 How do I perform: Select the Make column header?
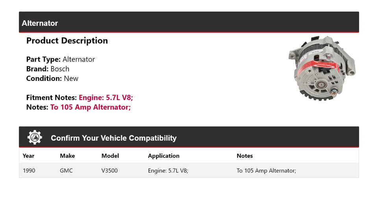[67, 156]
